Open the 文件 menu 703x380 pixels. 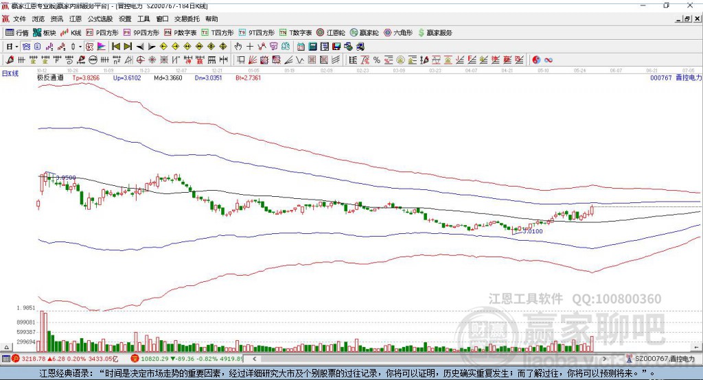(19, 19)
